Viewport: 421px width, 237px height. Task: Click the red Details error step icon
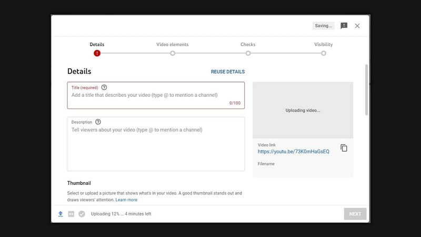click(97, 53)
